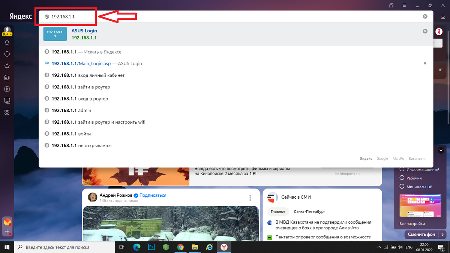Select 'зайти в роутер' suggestion
The height and width of the screenshot is (253, 450).
236,87
